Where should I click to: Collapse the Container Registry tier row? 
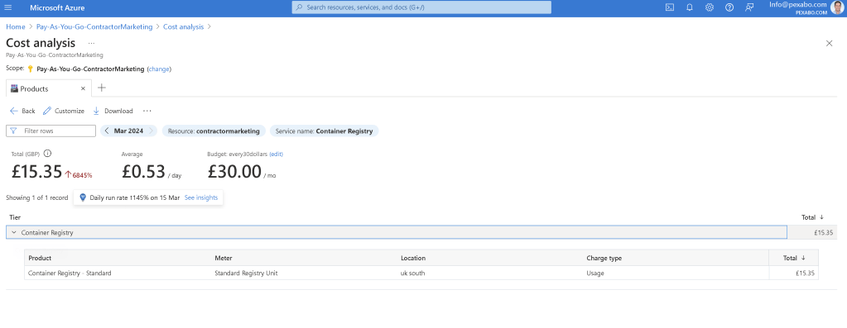click(x=14, y=233)
